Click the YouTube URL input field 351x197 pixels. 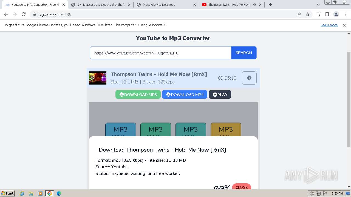click(161, 53)
